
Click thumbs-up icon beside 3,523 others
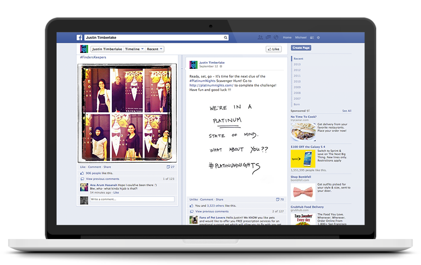[x=191, y=206]
